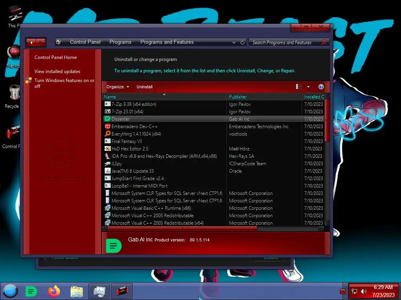Click the Java 6 Update 33 icon
The height and width of the screenshot is (300, 401).
(x=107, y=171)
